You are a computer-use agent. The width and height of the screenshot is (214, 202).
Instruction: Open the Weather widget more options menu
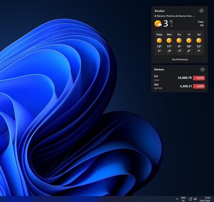(x=201, y=11)
